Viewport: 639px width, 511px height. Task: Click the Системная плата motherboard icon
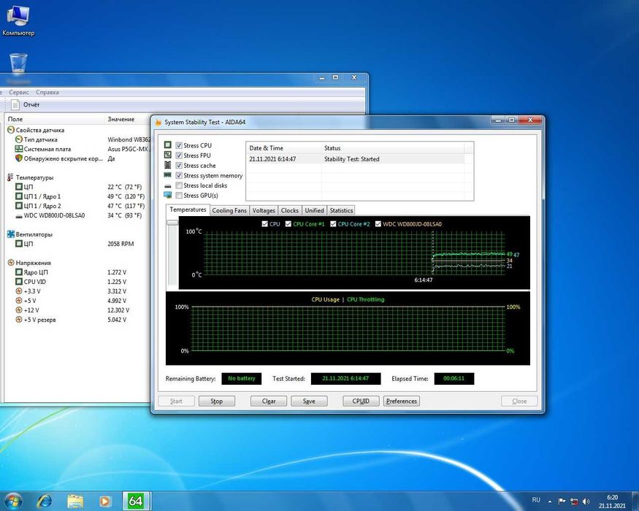(x=19, y=149)
